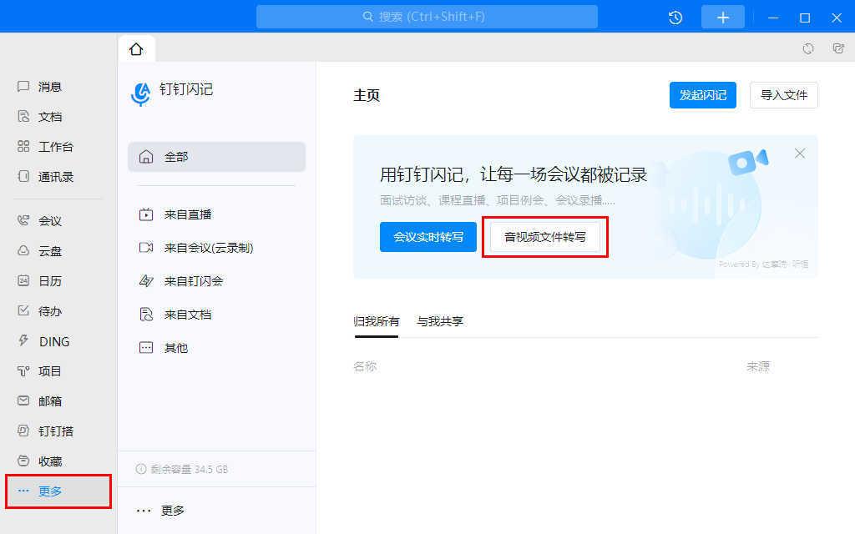Select 来自直播 in the notes list

pos(187,214)
